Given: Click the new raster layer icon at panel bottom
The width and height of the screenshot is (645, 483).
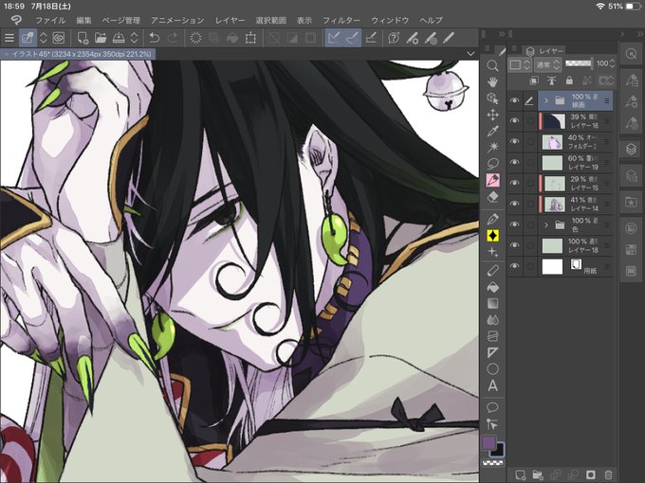Looking at the screenshot, I should pos(521,474).
